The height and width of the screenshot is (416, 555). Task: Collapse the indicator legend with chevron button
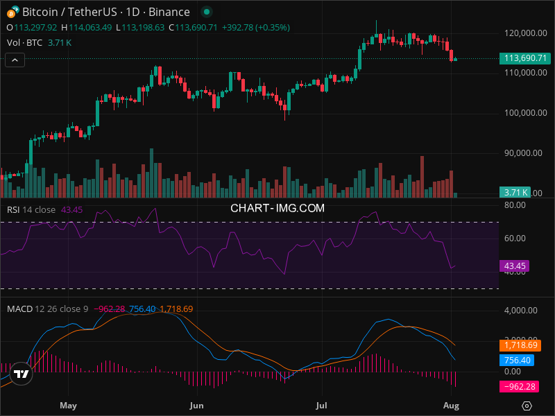tap(15, 60)
